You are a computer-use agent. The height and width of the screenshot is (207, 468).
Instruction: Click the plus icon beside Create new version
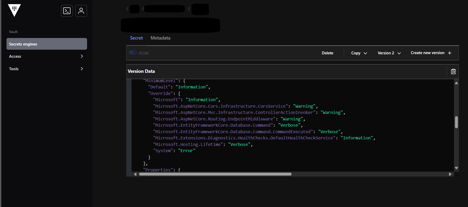450,53
